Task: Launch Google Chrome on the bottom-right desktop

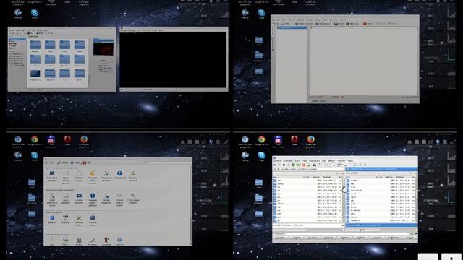Action: (x=261, y=139)
